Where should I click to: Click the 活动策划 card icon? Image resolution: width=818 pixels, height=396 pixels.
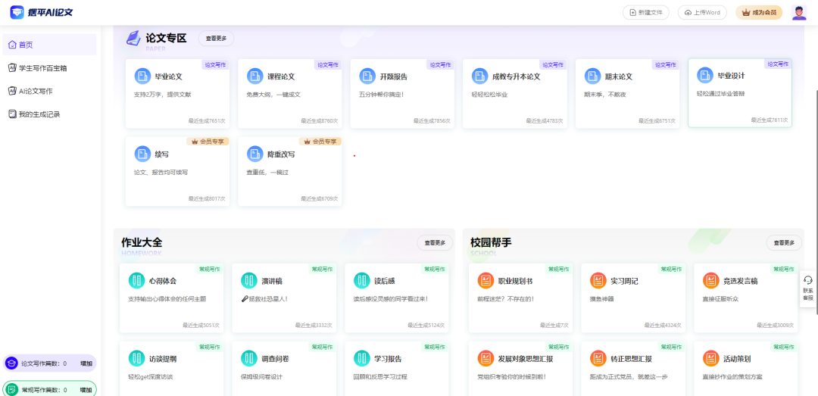click(711, 358)
